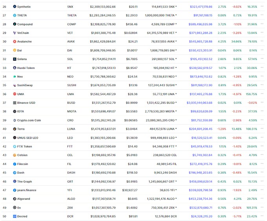267x221 pixels.
Task: Open the three-dot menu for UMA
Action: point(262,94)
